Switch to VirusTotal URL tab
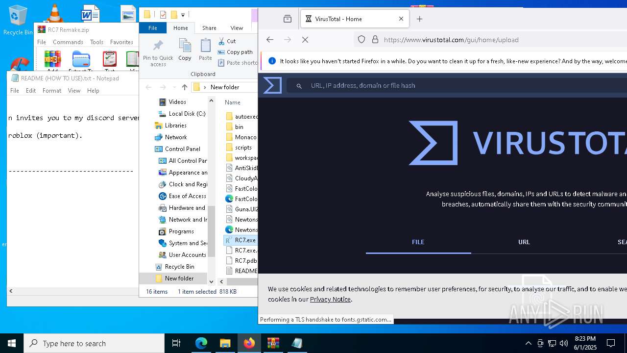Image resolution: width=627 pixels, height=353 pixels. pos(524,242)
